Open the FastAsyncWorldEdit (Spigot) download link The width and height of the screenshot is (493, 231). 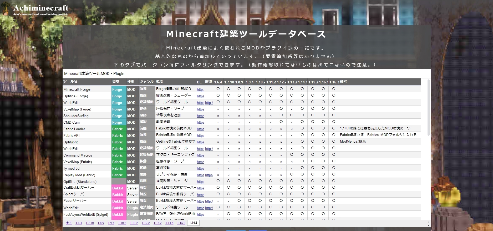200,214
